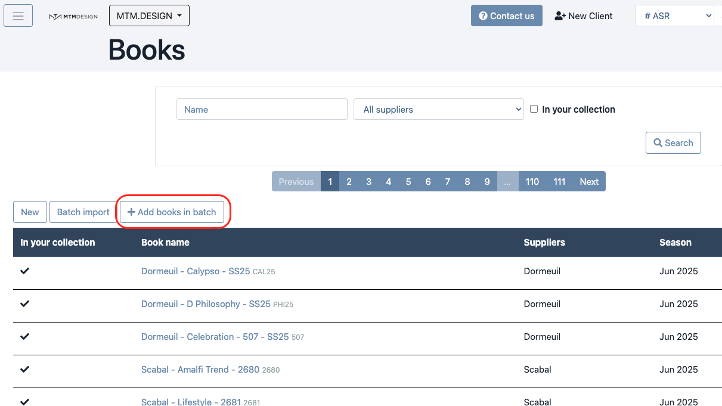This screenshot has height=406, width=722.
Task: Open the MTM.DESIGN dropdown
Action: pyautogui.click(x=149, y=16)
